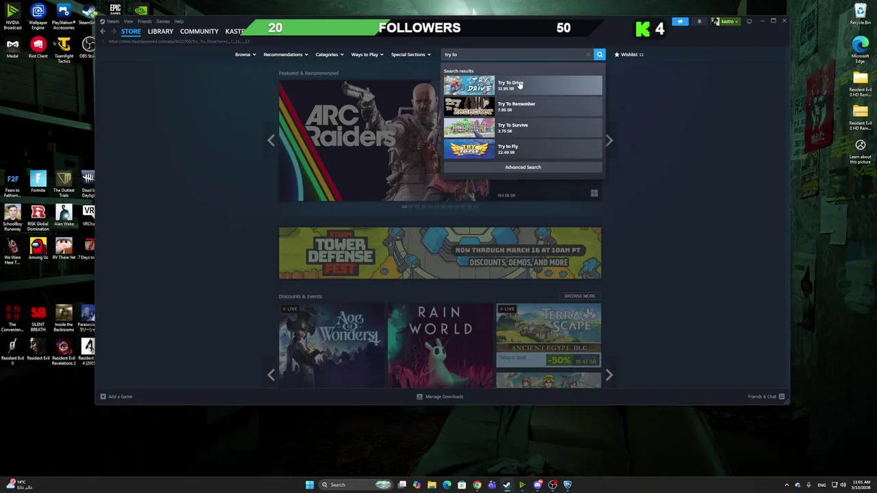The width and height of the screenshot is (877, 493).
Task: Open Google Chrome from taskbar
Action: (x=477, y=485)
